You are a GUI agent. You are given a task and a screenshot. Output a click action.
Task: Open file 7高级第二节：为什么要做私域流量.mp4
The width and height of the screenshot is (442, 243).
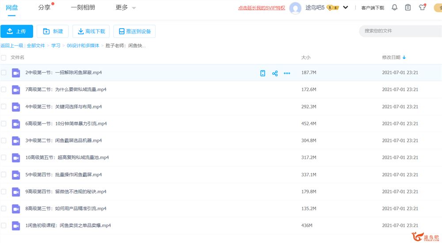point(66,90)
